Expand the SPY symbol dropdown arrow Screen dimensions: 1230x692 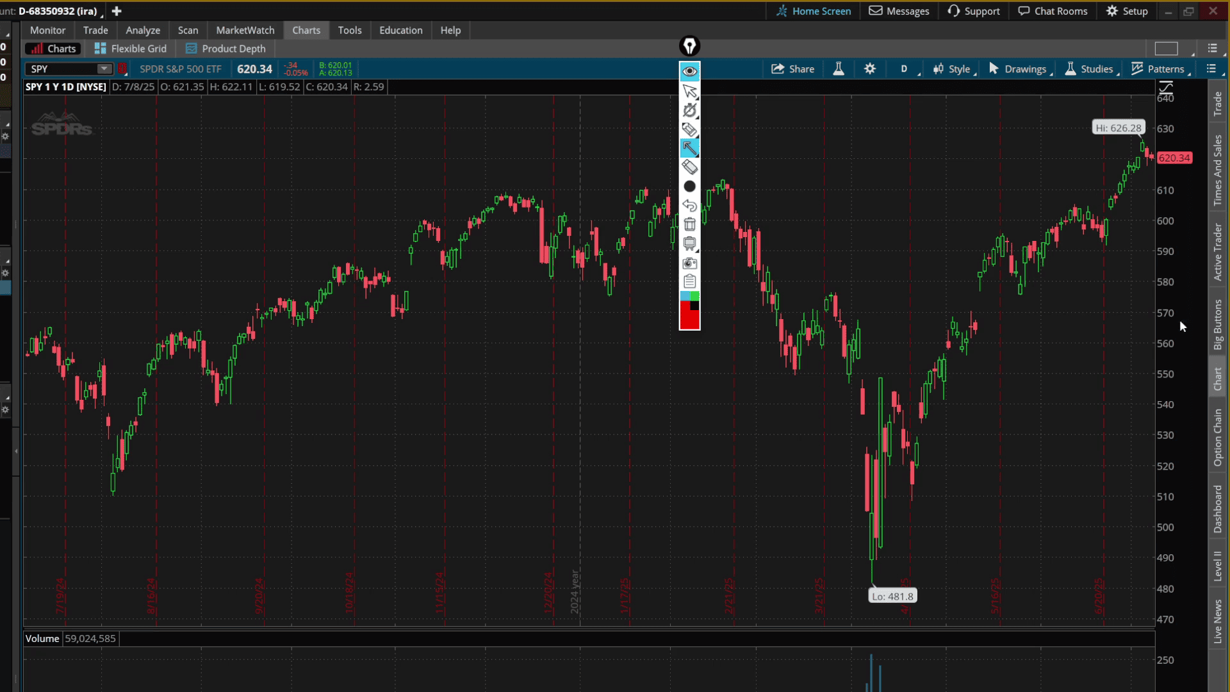tap(104, 69)
